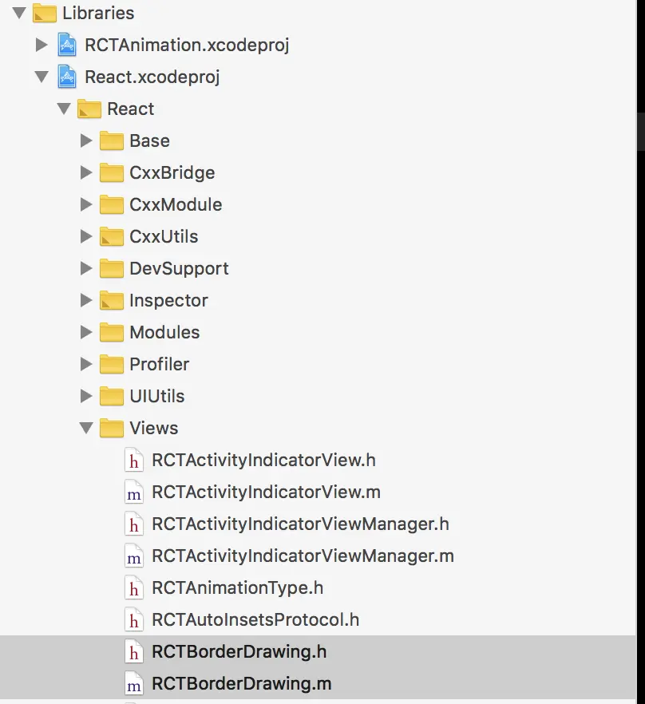Screen dimensions: 645x704
Task: Expand RCTAnimation.xcodeproj disclosure triangle
Action: [x=42, y=45]
